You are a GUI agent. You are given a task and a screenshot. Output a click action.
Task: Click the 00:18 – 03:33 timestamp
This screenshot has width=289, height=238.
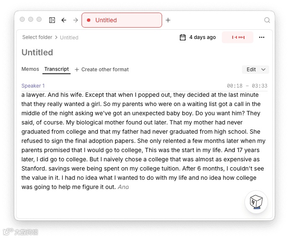247,86
